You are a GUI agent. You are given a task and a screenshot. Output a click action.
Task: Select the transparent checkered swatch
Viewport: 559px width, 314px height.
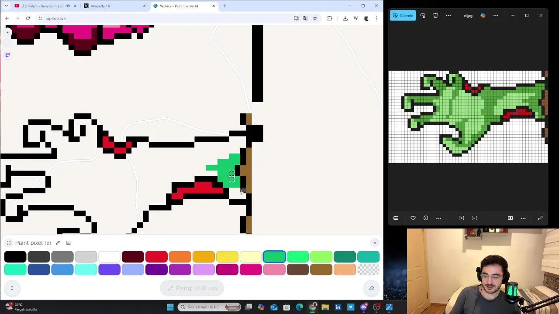click(368, 270)
